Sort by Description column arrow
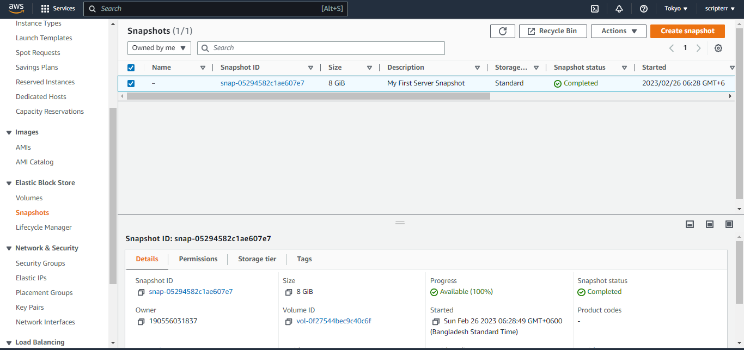 click(x=477, y=68)
